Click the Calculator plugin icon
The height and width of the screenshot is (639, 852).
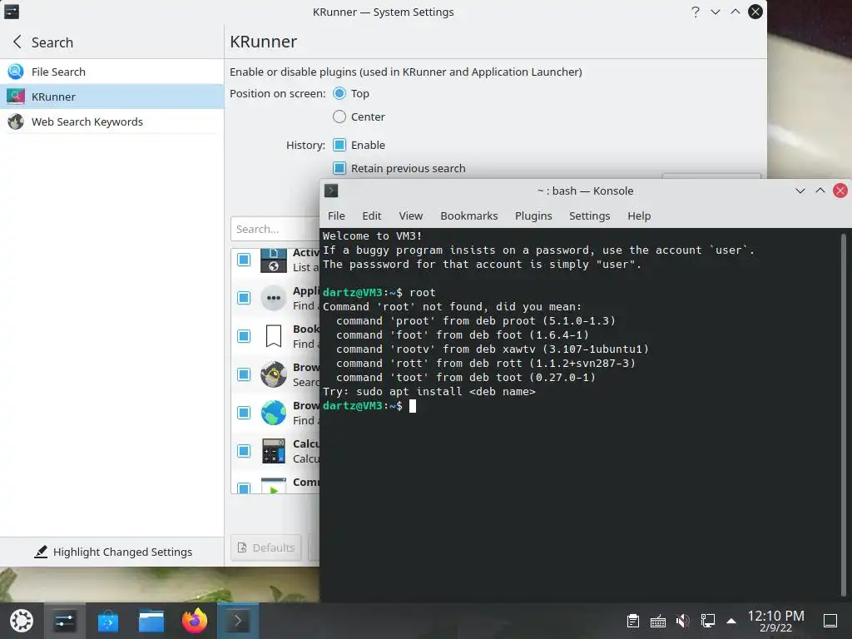point(273,451)
